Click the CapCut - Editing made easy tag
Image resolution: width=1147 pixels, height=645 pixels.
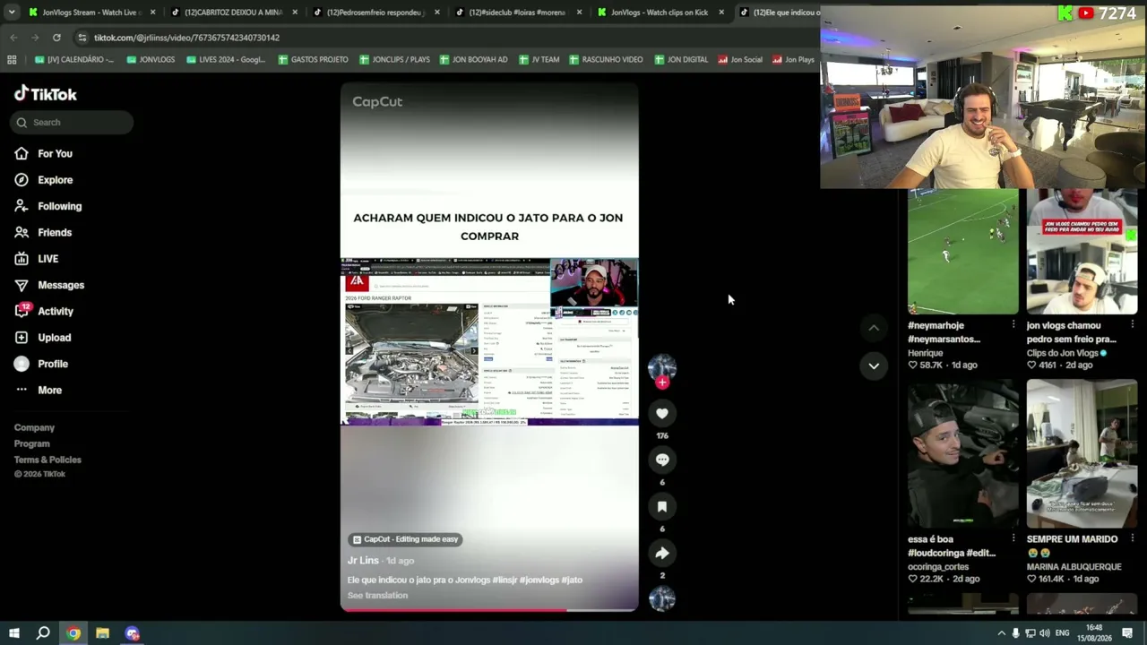[x=406, y=539]
